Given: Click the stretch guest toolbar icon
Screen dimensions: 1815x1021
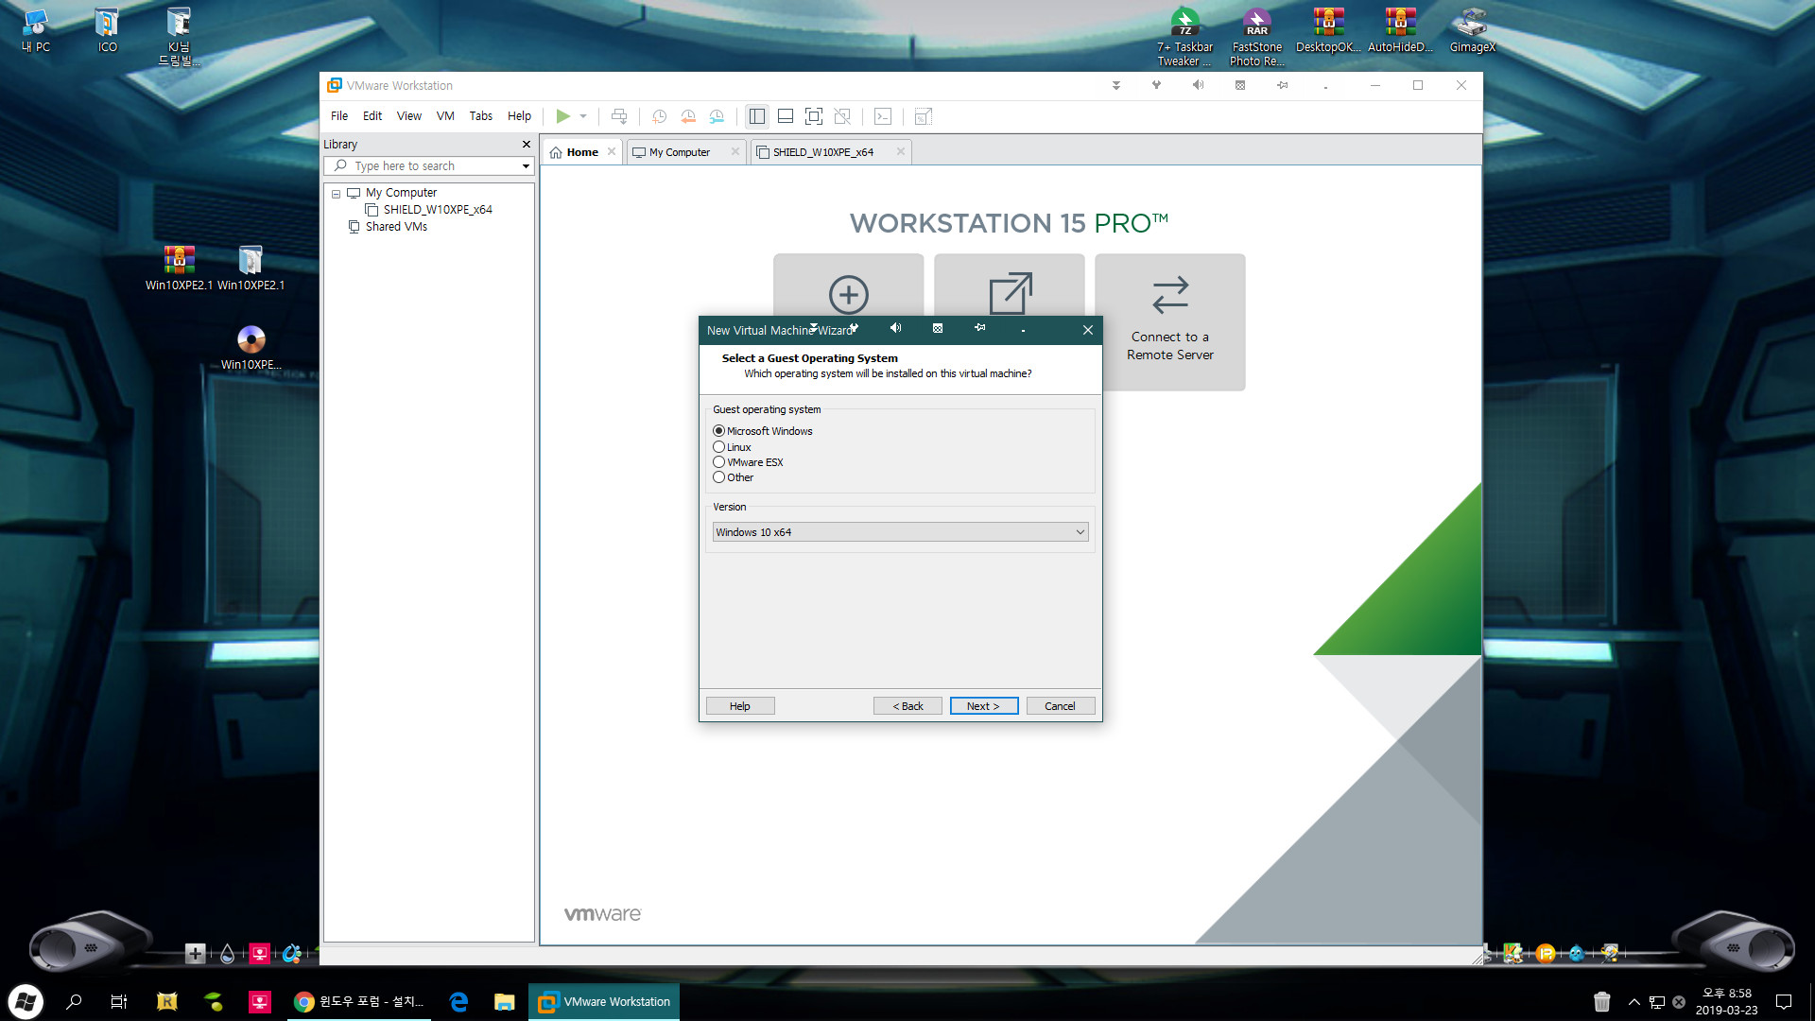Looking at the screenshot, I should pyautogui.click(x=924, y=116).
